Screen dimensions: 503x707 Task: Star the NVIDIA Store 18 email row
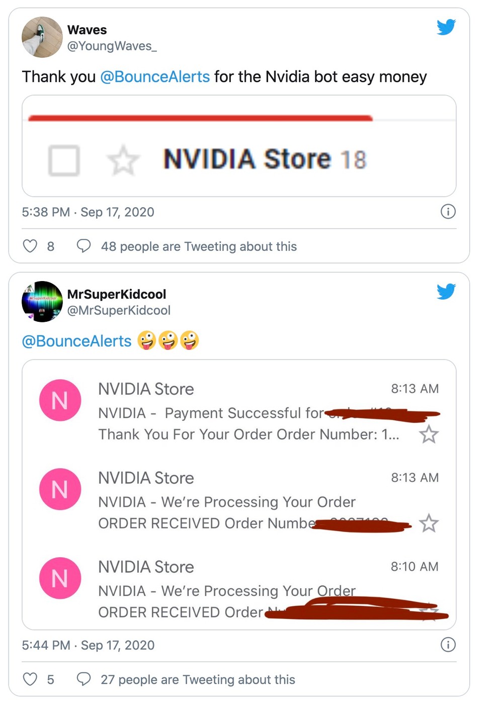click(x=123, y=160)
